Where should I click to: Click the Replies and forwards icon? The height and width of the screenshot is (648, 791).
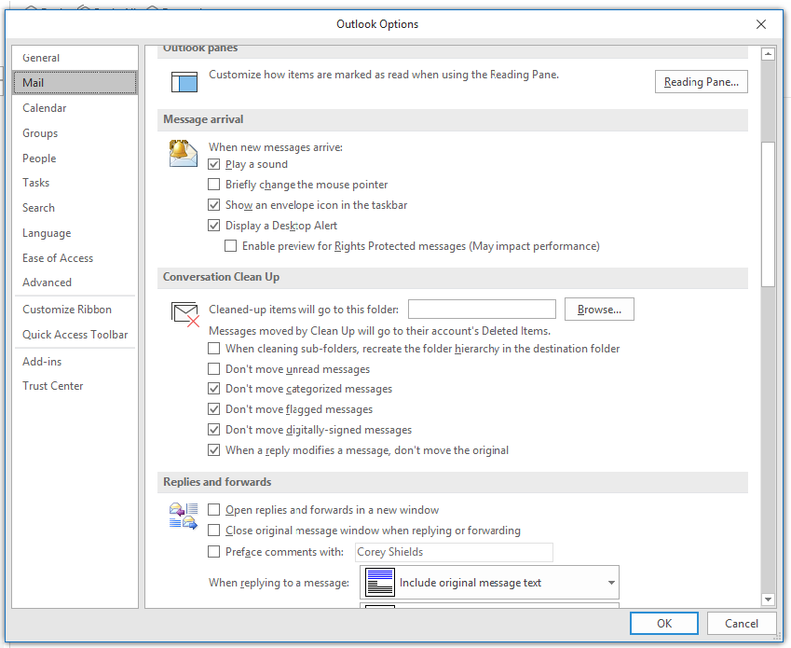pyautogui.click(x=184, y=514)
